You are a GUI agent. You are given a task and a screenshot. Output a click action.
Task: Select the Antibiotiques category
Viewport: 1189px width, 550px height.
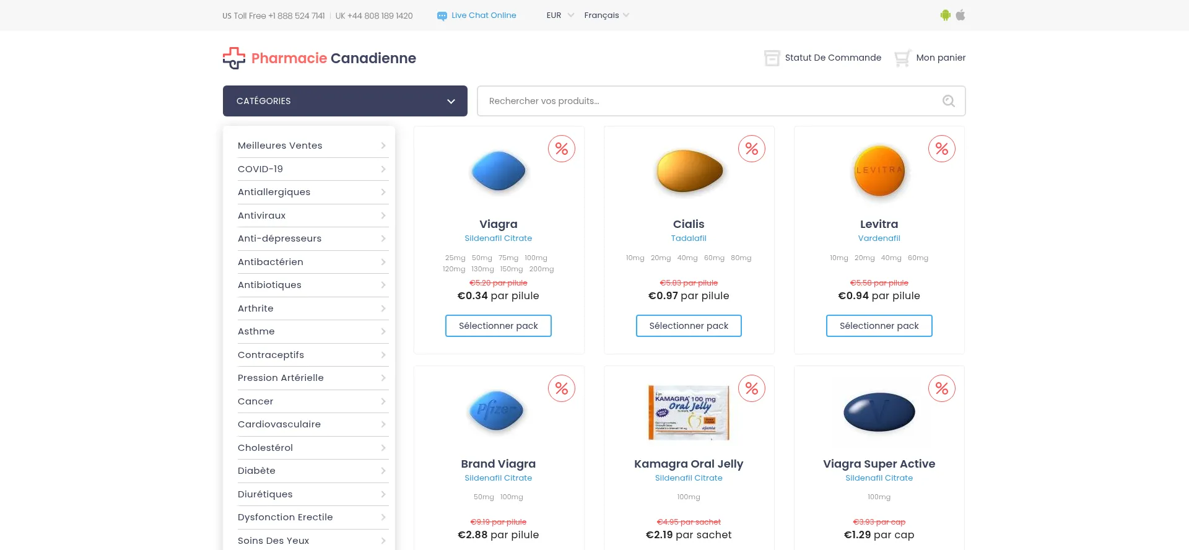click(269, 285)
